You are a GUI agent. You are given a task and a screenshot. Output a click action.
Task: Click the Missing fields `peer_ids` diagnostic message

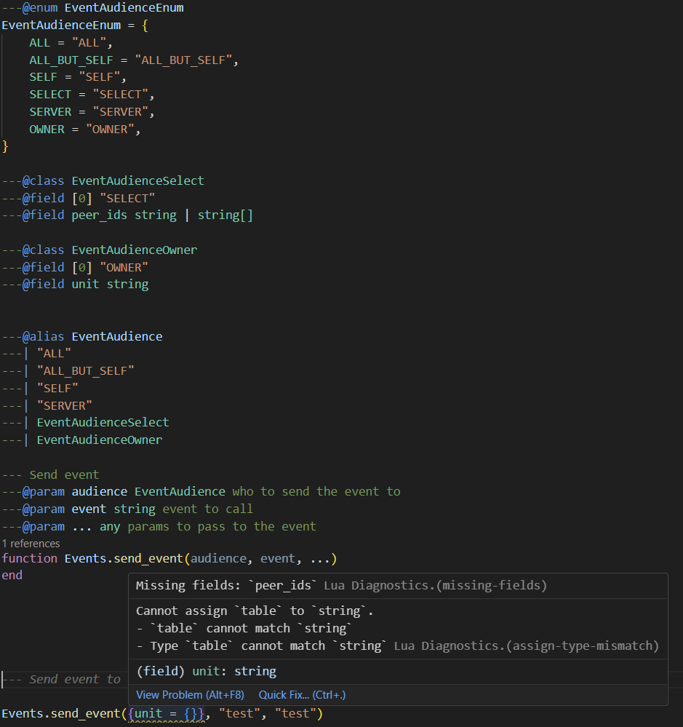[x=225, y=585]
